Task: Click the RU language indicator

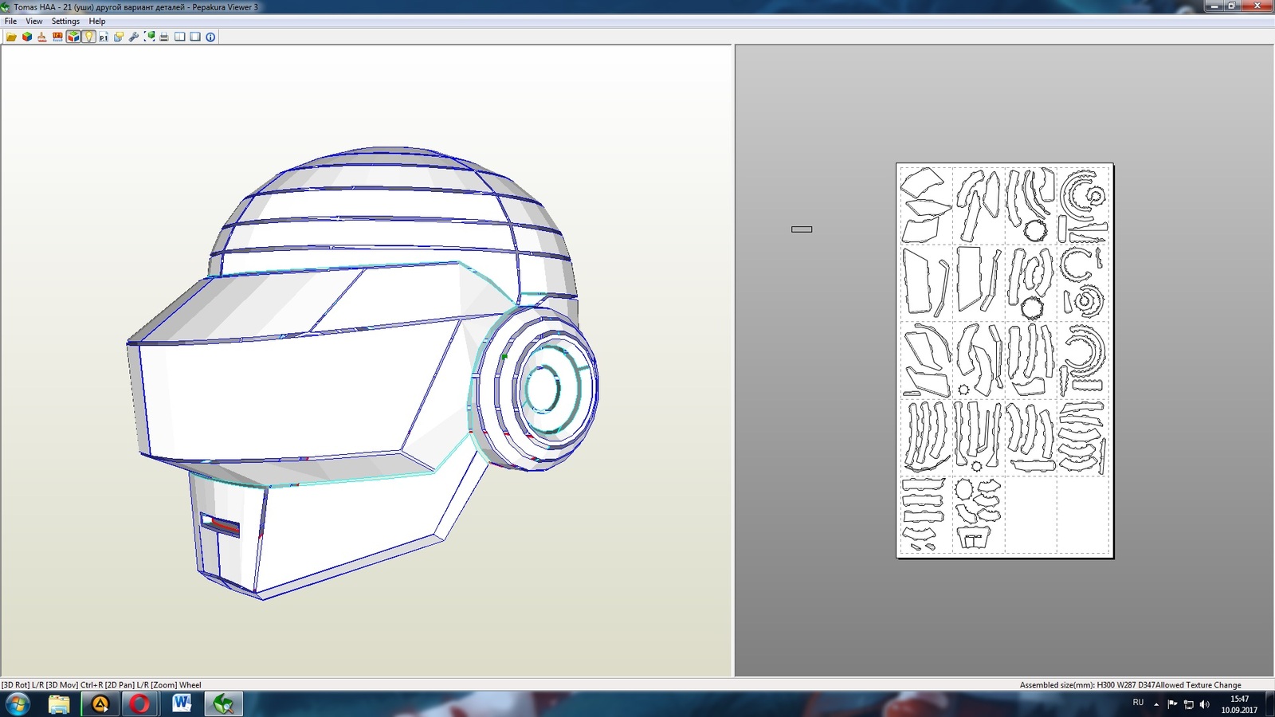Action: click(1138, 703)
